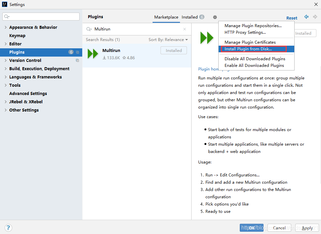Expand the Editor section
Viewport: 321px width, 234px height.
[x=6, y=44]
